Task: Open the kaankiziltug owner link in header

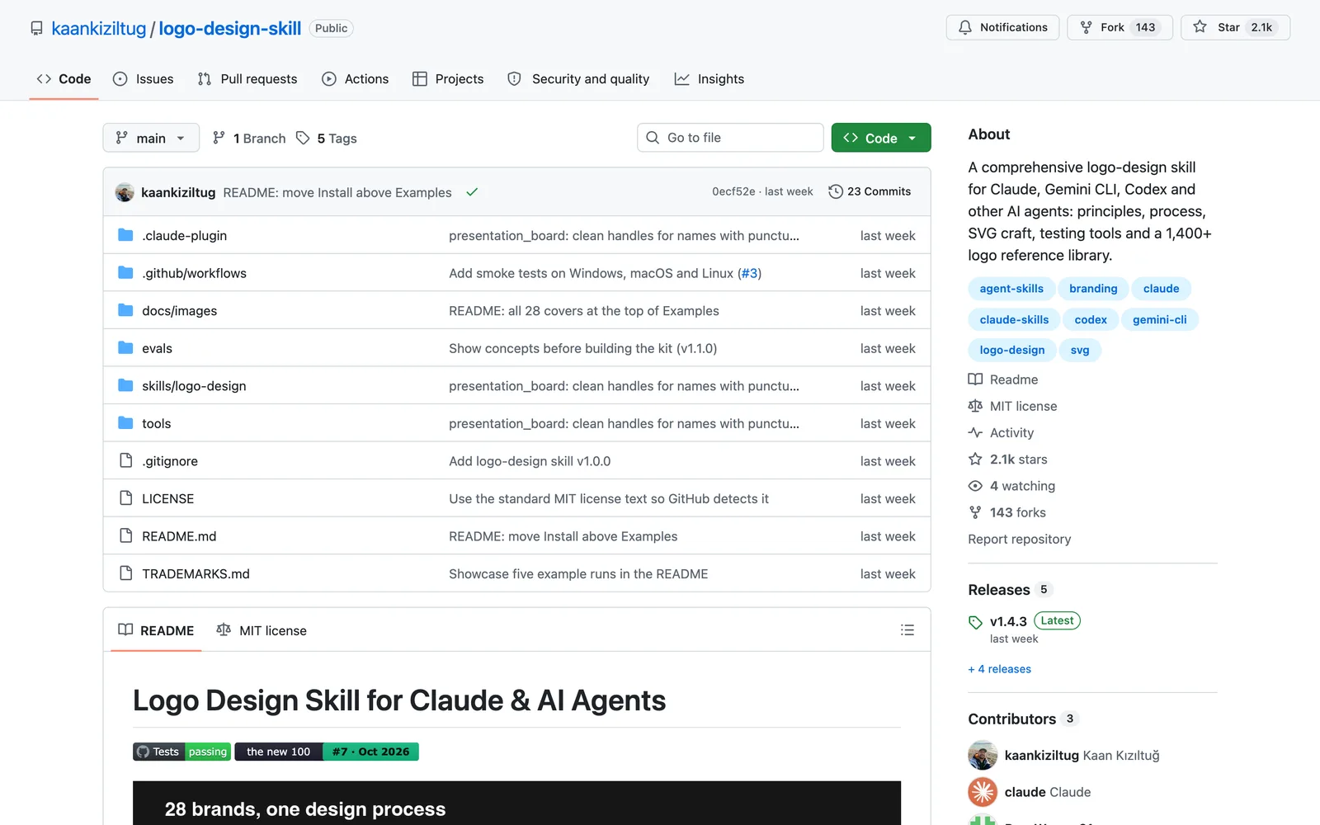Action: [99, 29]
